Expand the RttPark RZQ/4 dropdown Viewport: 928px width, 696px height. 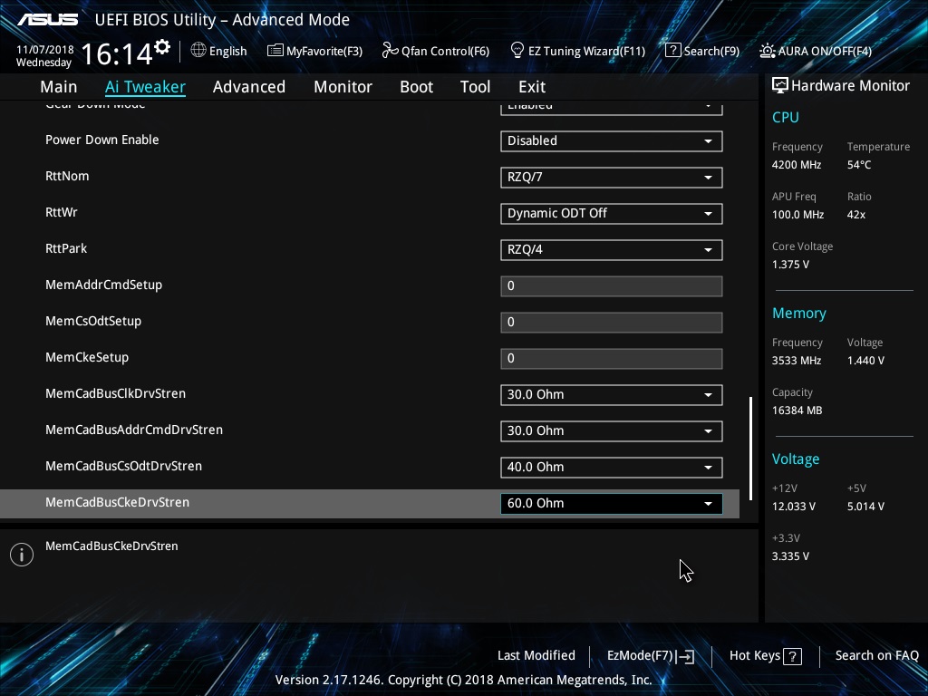tap(612, 250)
